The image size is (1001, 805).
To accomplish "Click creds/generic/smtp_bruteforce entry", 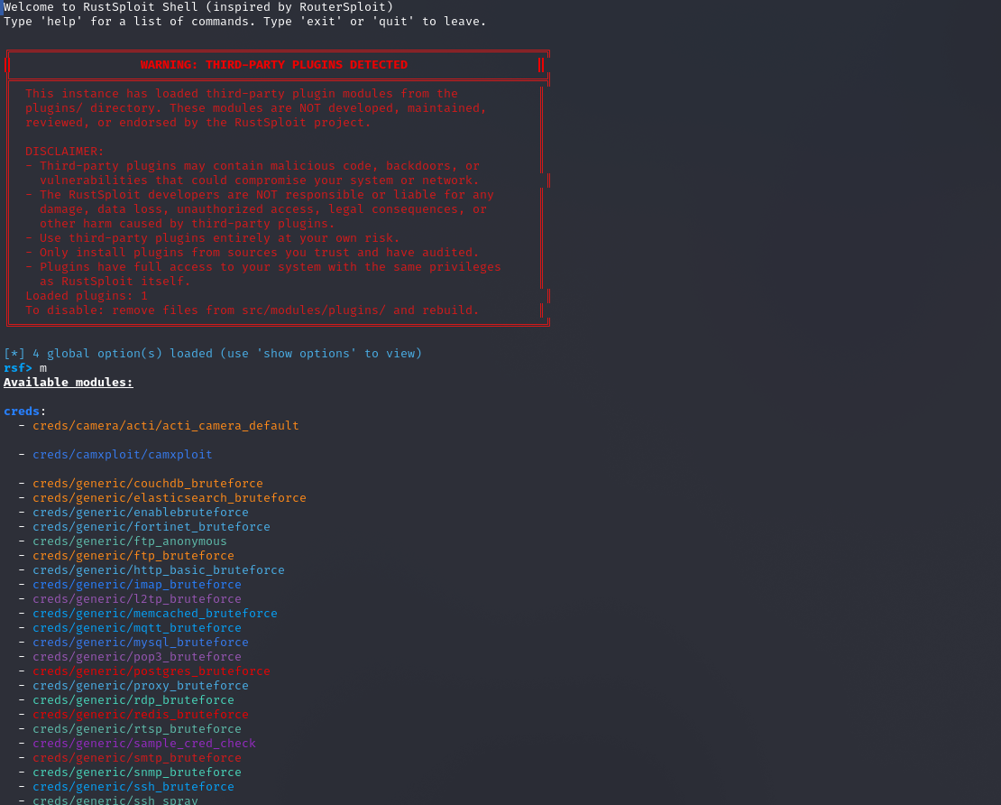I will coord(137,758).
